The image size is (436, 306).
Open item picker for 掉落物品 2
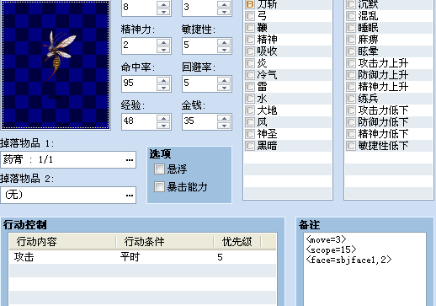point(130,195)
